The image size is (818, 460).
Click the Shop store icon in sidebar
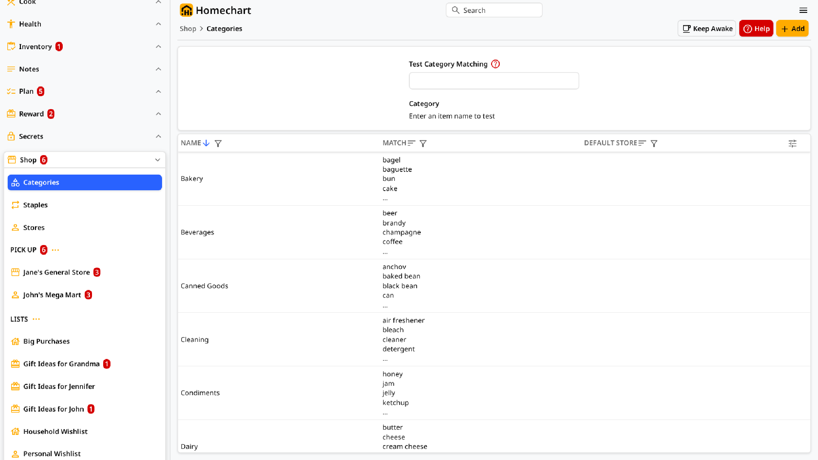[x=12, y=160]
